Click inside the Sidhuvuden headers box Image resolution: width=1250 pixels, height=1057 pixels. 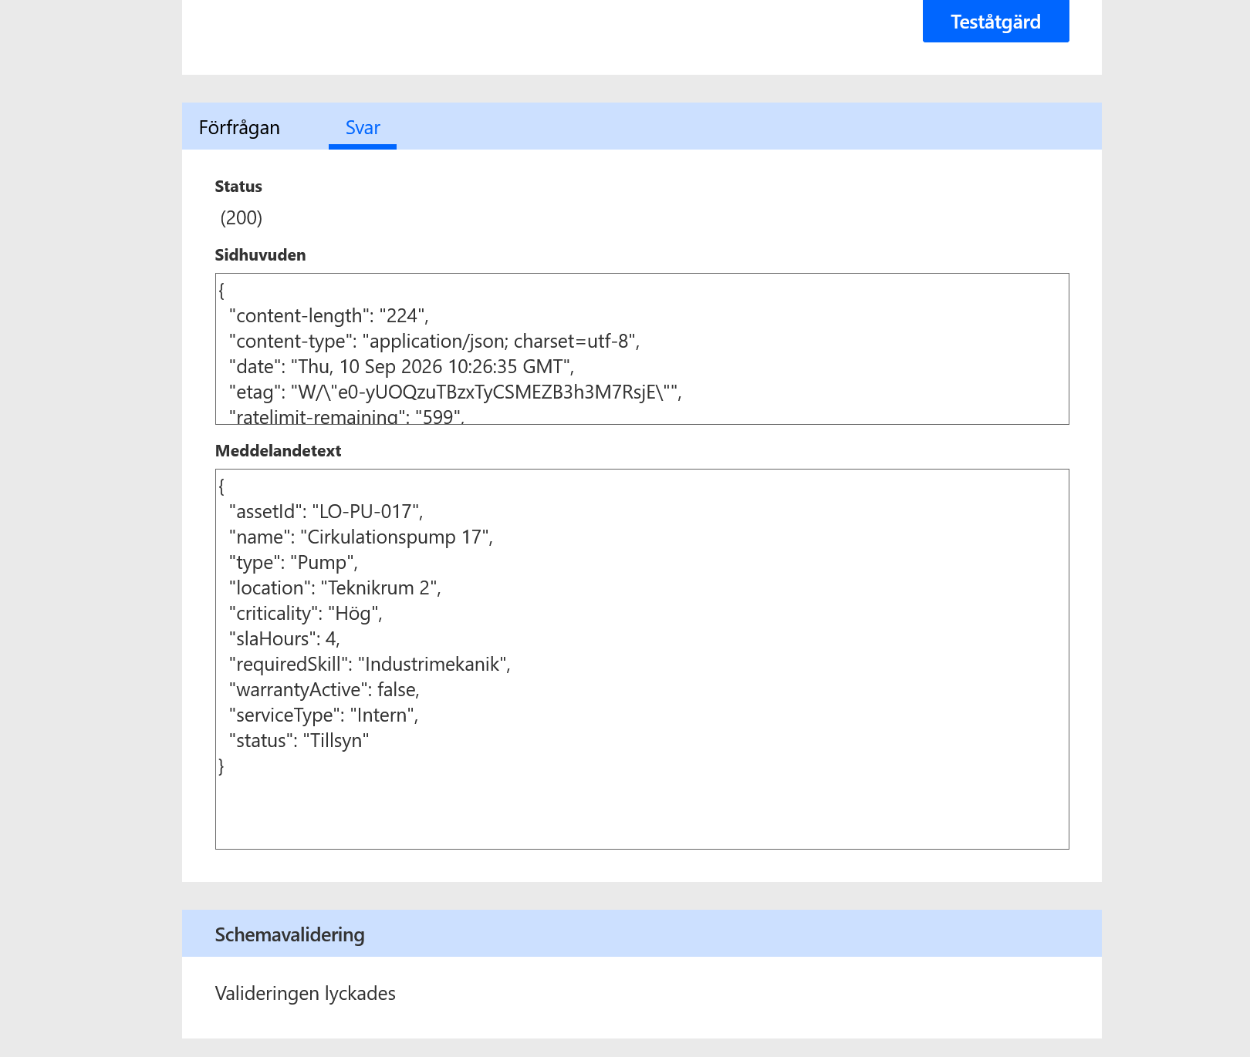[x=642, y=348]
